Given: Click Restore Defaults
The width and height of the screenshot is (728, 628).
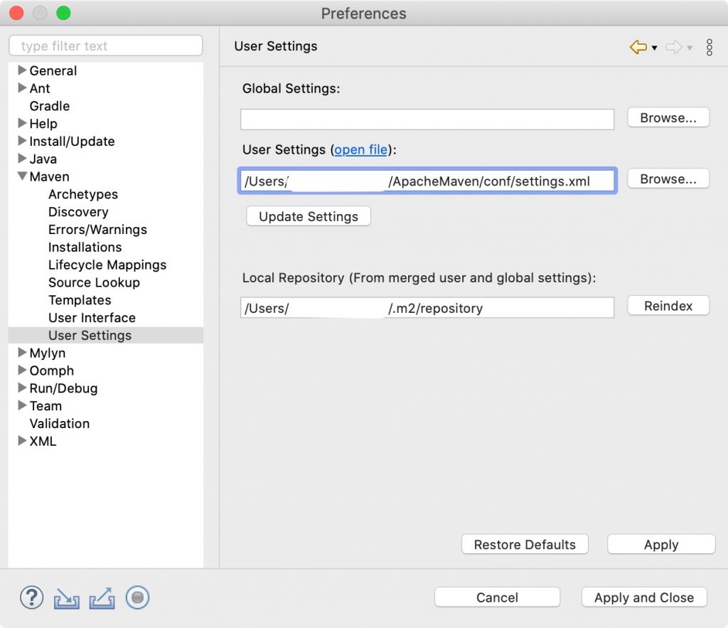Looking at the screenshot, I should click(x=525, y=544).
